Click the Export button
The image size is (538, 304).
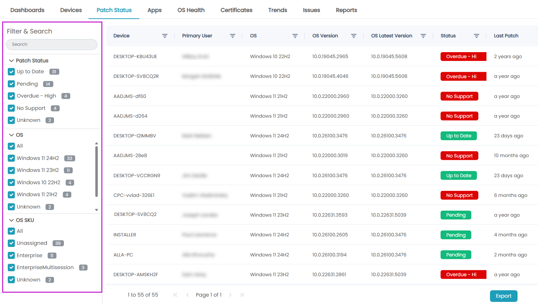click(503, 296)
